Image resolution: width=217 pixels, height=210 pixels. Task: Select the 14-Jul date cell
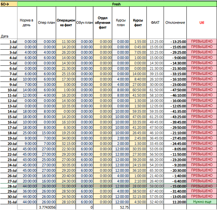[x=9, y=111]
